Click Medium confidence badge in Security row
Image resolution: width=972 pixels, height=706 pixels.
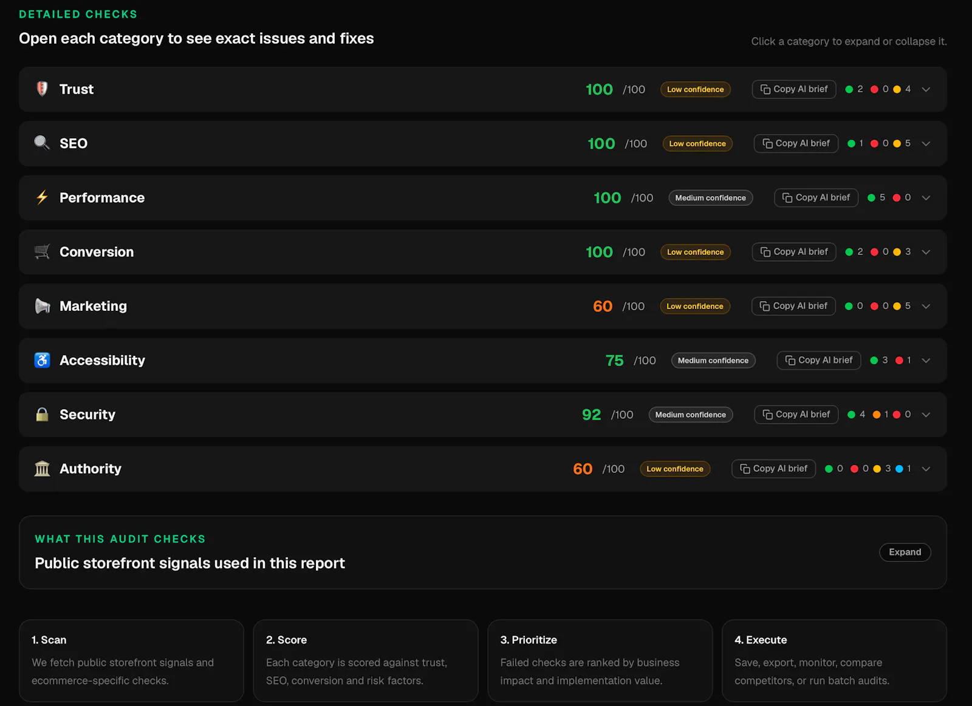[x=691, y=415]
